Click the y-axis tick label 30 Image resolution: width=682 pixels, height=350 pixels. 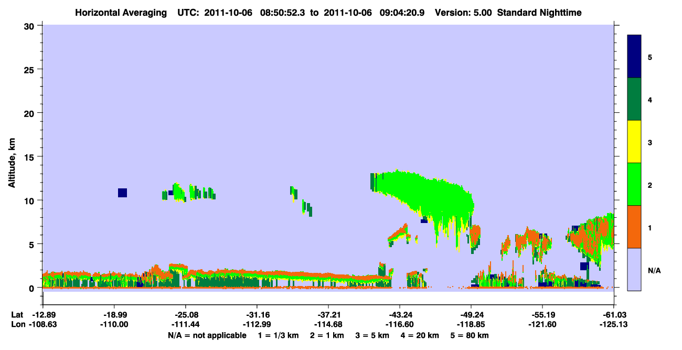click(30, 26)
